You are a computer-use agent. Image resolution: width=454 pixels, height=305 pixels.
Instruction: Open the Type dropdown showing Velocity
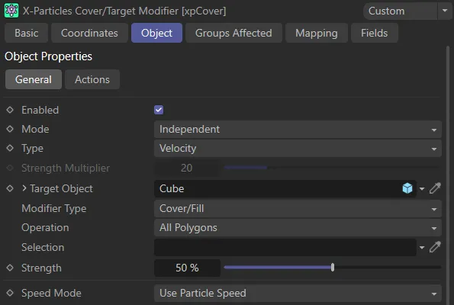point(298,149)
